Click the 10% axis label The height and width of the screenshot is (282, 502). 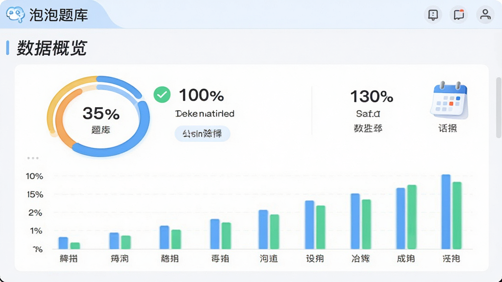pyautogui.click(x=35, y=176)
